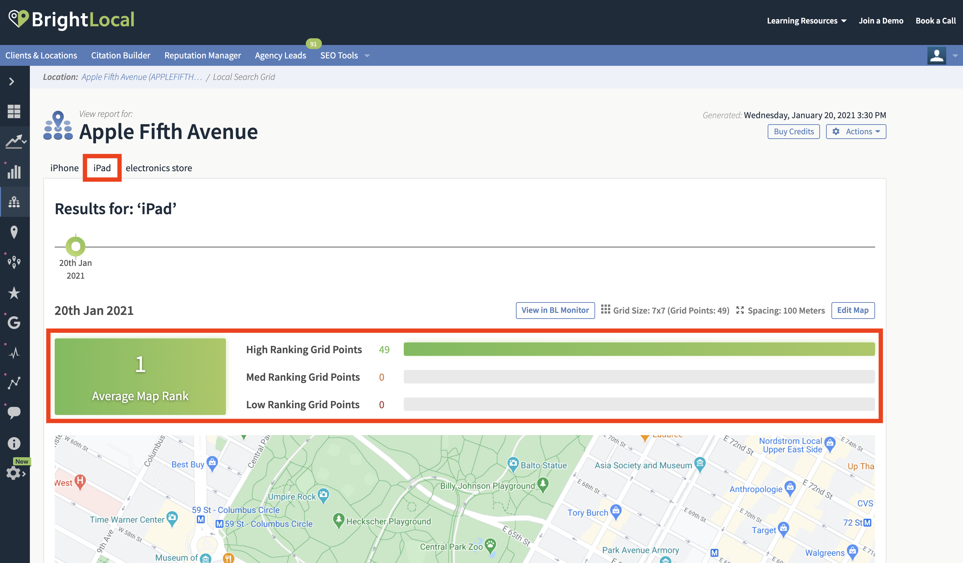Click the Heckscher Playground map marker
The height and width of the screenshot is (563, 963).
point(338,521)
